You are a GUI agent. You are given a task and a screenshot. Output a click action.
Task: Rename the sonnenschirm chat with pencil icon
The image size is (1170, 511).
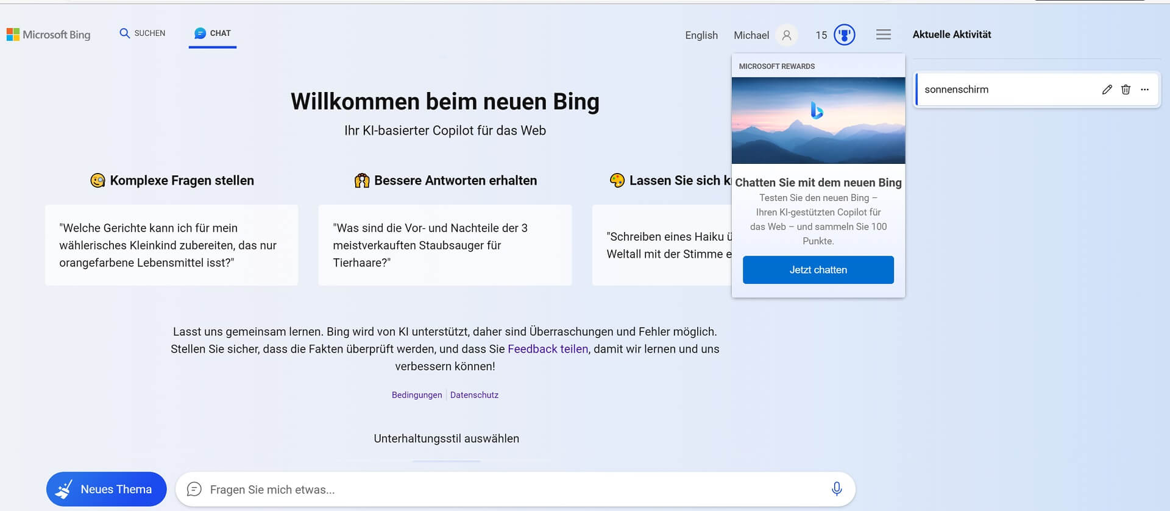(x=1107, y=90)
